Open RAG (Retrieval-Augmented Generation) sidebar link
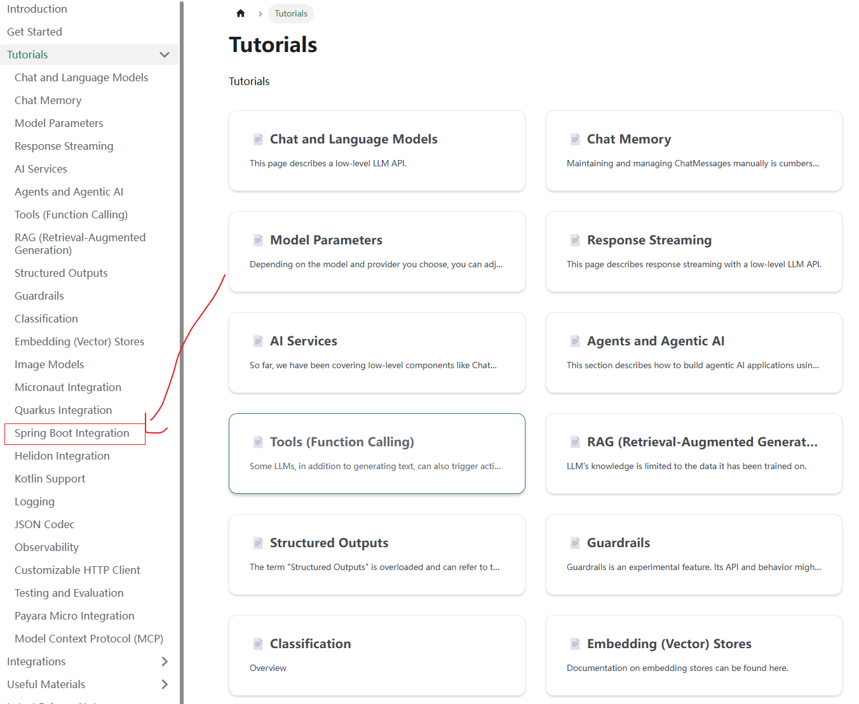 click(80, 244)
